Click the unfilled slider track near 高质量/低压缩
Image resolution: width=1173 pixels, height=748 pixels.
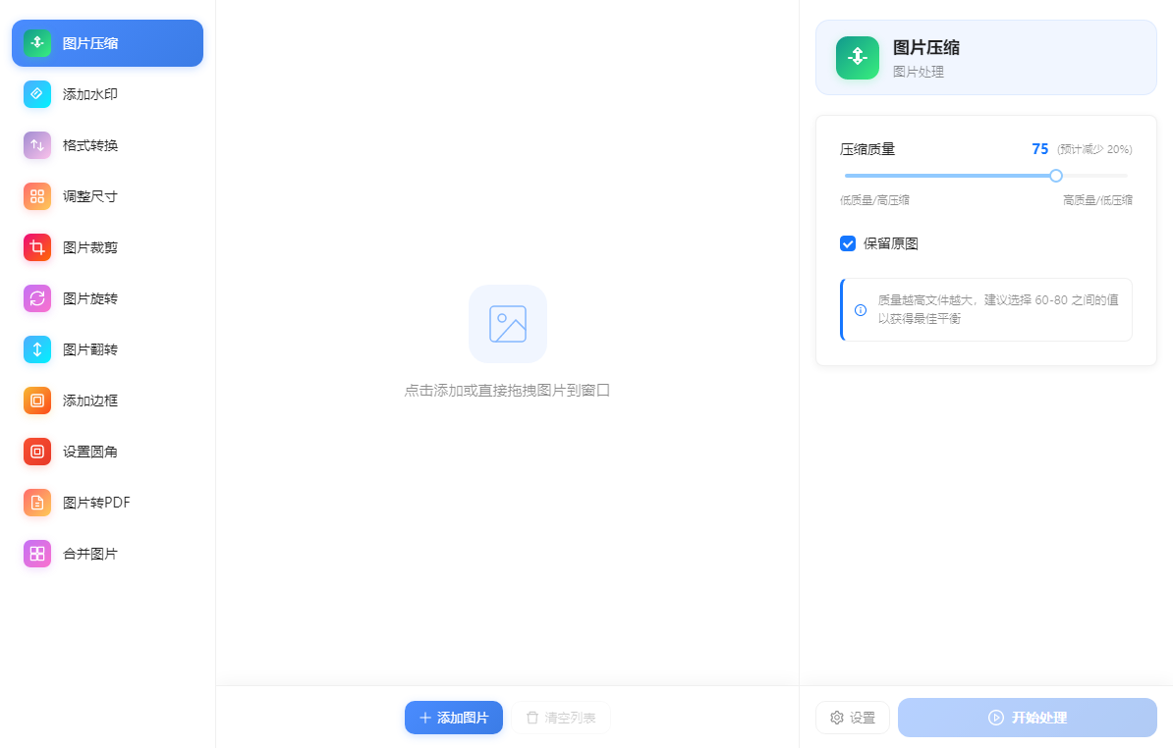pos(1095,176)
